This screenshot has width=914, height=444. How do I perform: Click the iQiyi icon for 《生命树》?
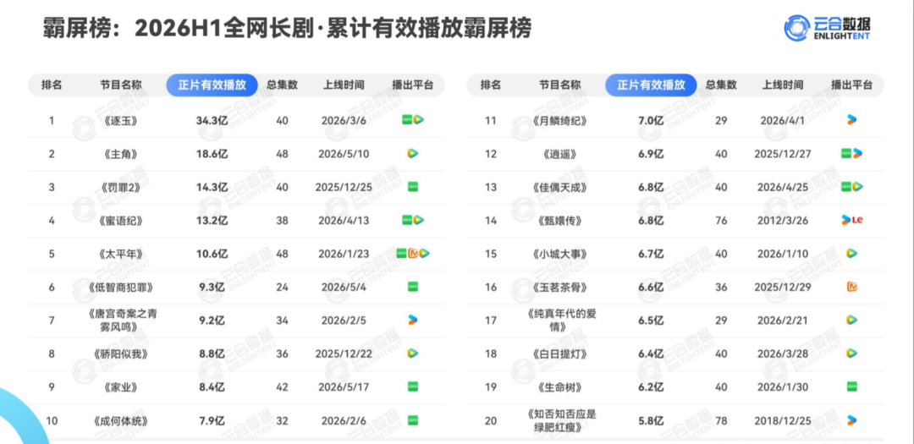pos(851,386)
